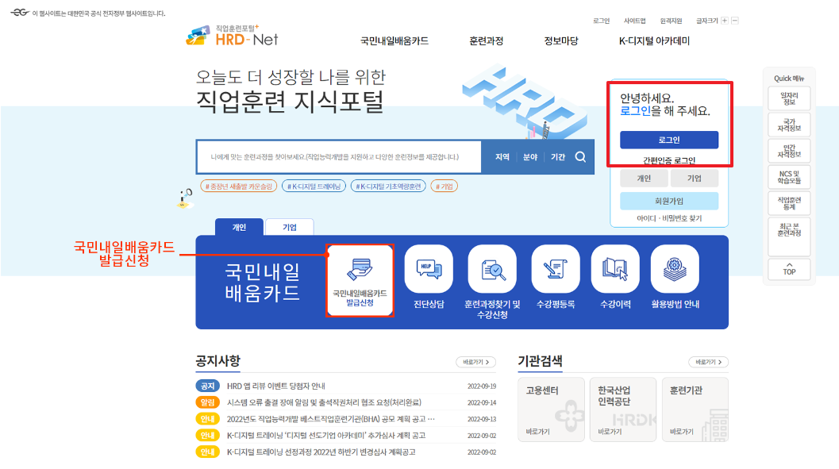The height and width of the screenshot is (469, 839).
Task: Select #중장년 새출발 카운슬링 tag
Action: point(239,186)
